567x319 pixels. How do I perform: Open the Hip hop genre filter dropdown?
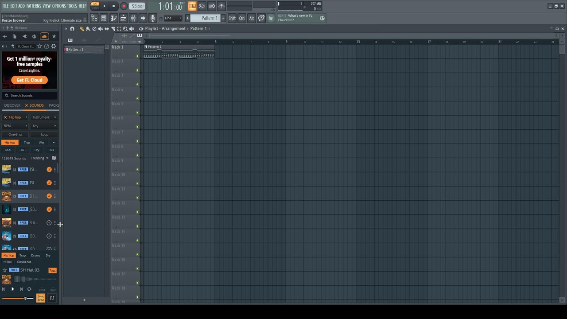click(15, 117)
